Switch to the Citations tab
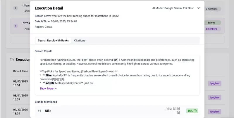The width and height of the screenshot is (234, 118). click(x=80, y=40)
